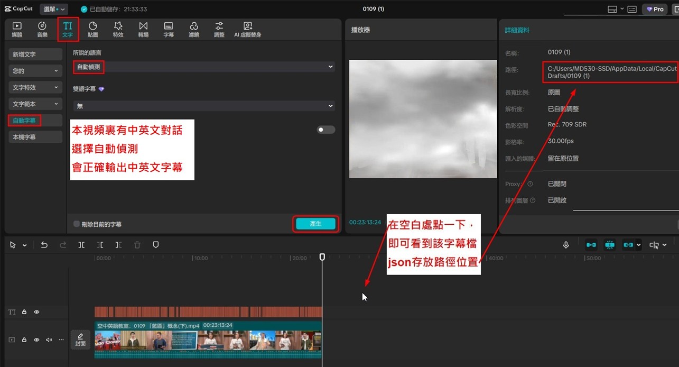Open the 所說的語言 language dropdown
679x367 pixels.
click(x=203, y=67)
